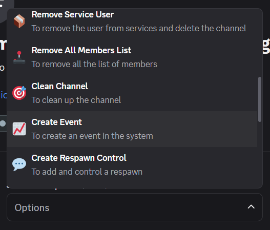Click the speech bubble icon beside Create Respawn Control

19,164
